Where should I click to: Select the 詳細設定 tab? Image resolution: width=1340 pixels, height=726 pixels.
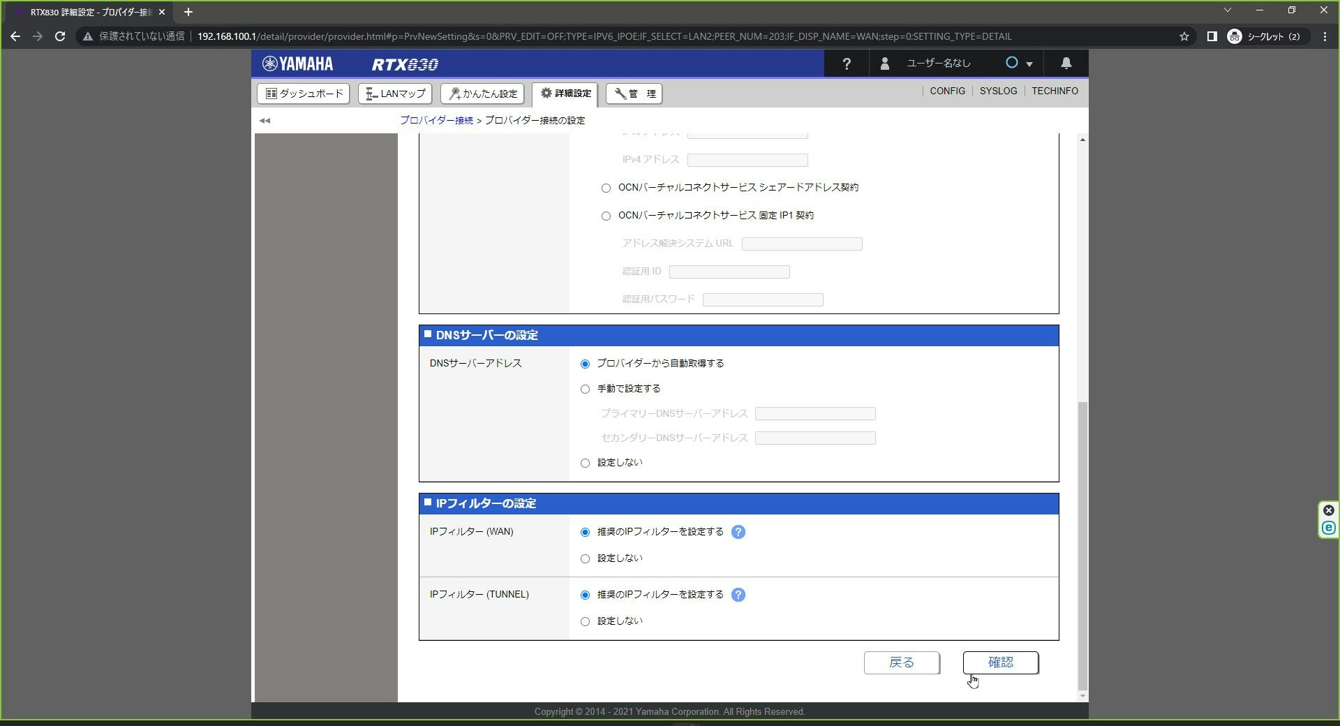tap(565, 94)
